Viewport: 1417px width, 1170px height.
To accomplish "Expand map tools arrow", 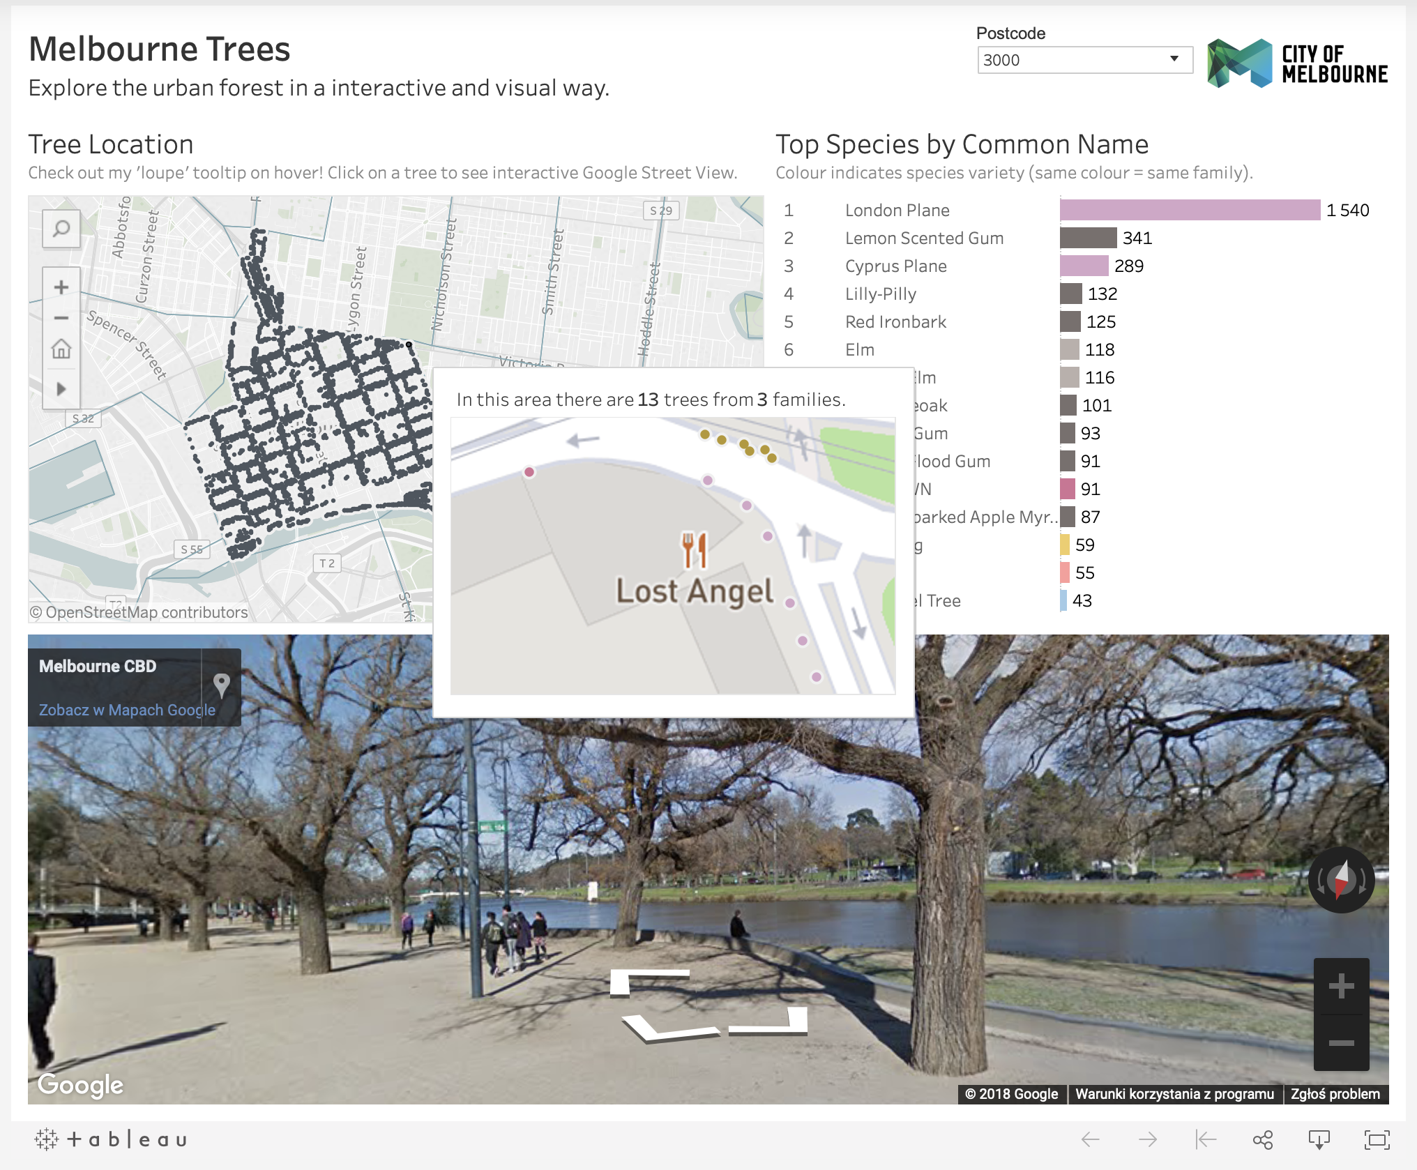I will pos(61,388).
